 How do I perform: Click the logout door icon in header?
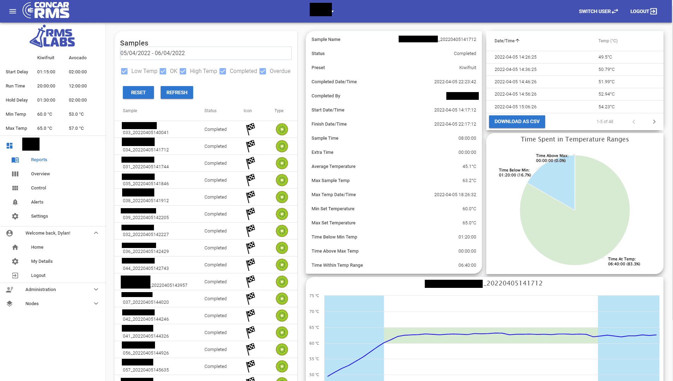(x=654, y=11)
